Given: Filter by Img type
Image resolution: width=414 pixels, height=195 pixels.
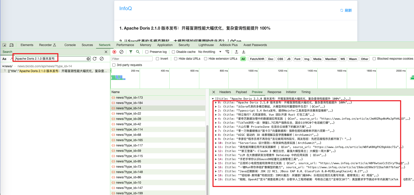Looking at the screenshot, I should [x=307, y=59].
